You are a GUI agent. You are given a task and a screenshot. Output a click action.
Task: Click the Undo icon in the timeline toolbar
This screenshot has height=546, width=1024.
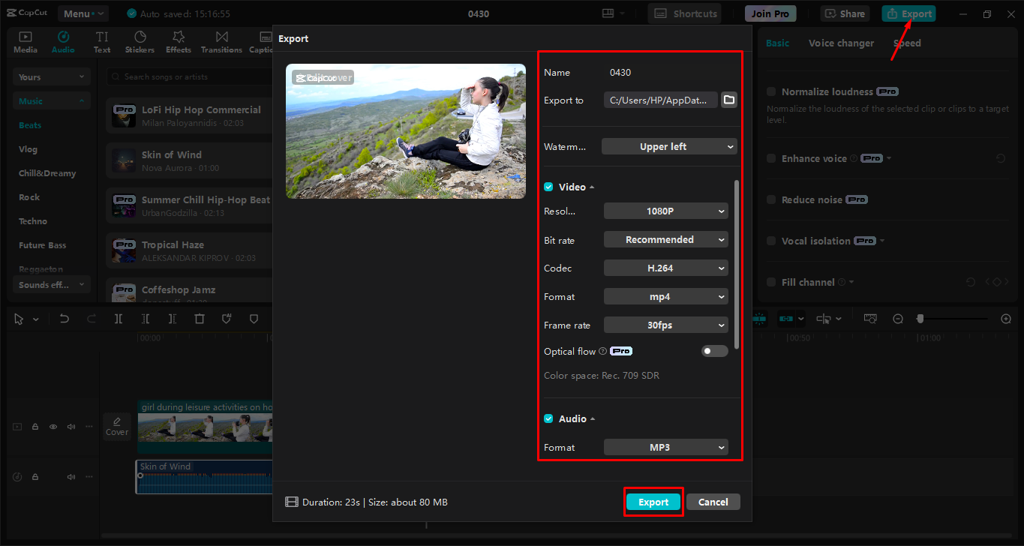[64, 318]
